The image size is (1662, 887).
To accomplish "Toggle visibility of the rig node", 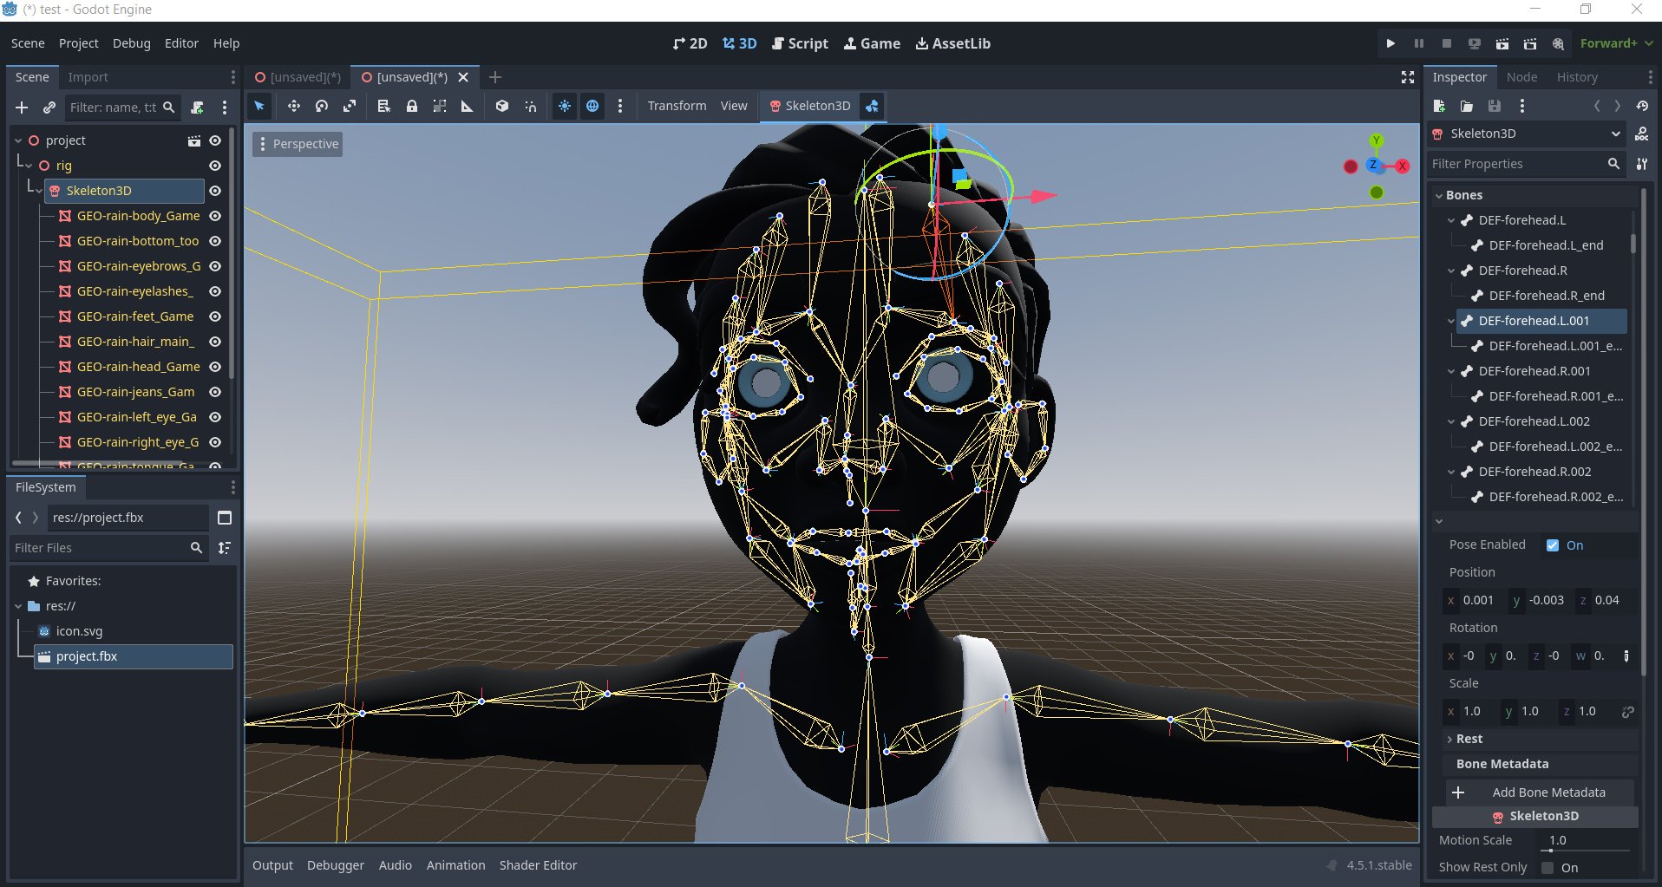I will click(x=215, y=166).
